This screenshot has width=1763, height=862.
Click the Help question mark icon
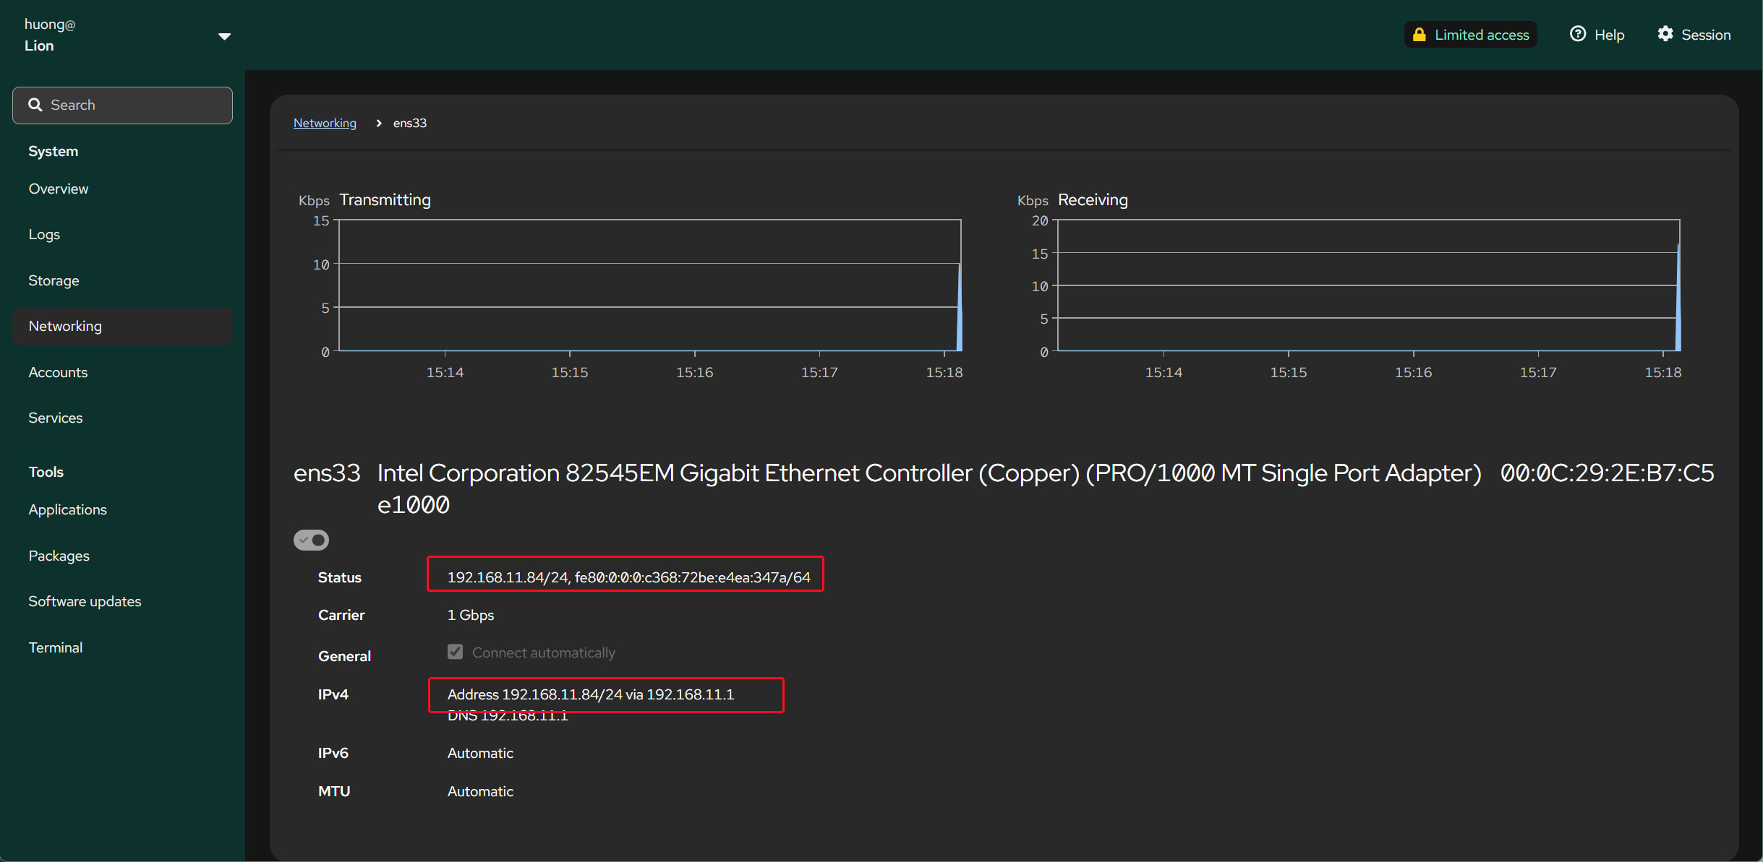1577,34
